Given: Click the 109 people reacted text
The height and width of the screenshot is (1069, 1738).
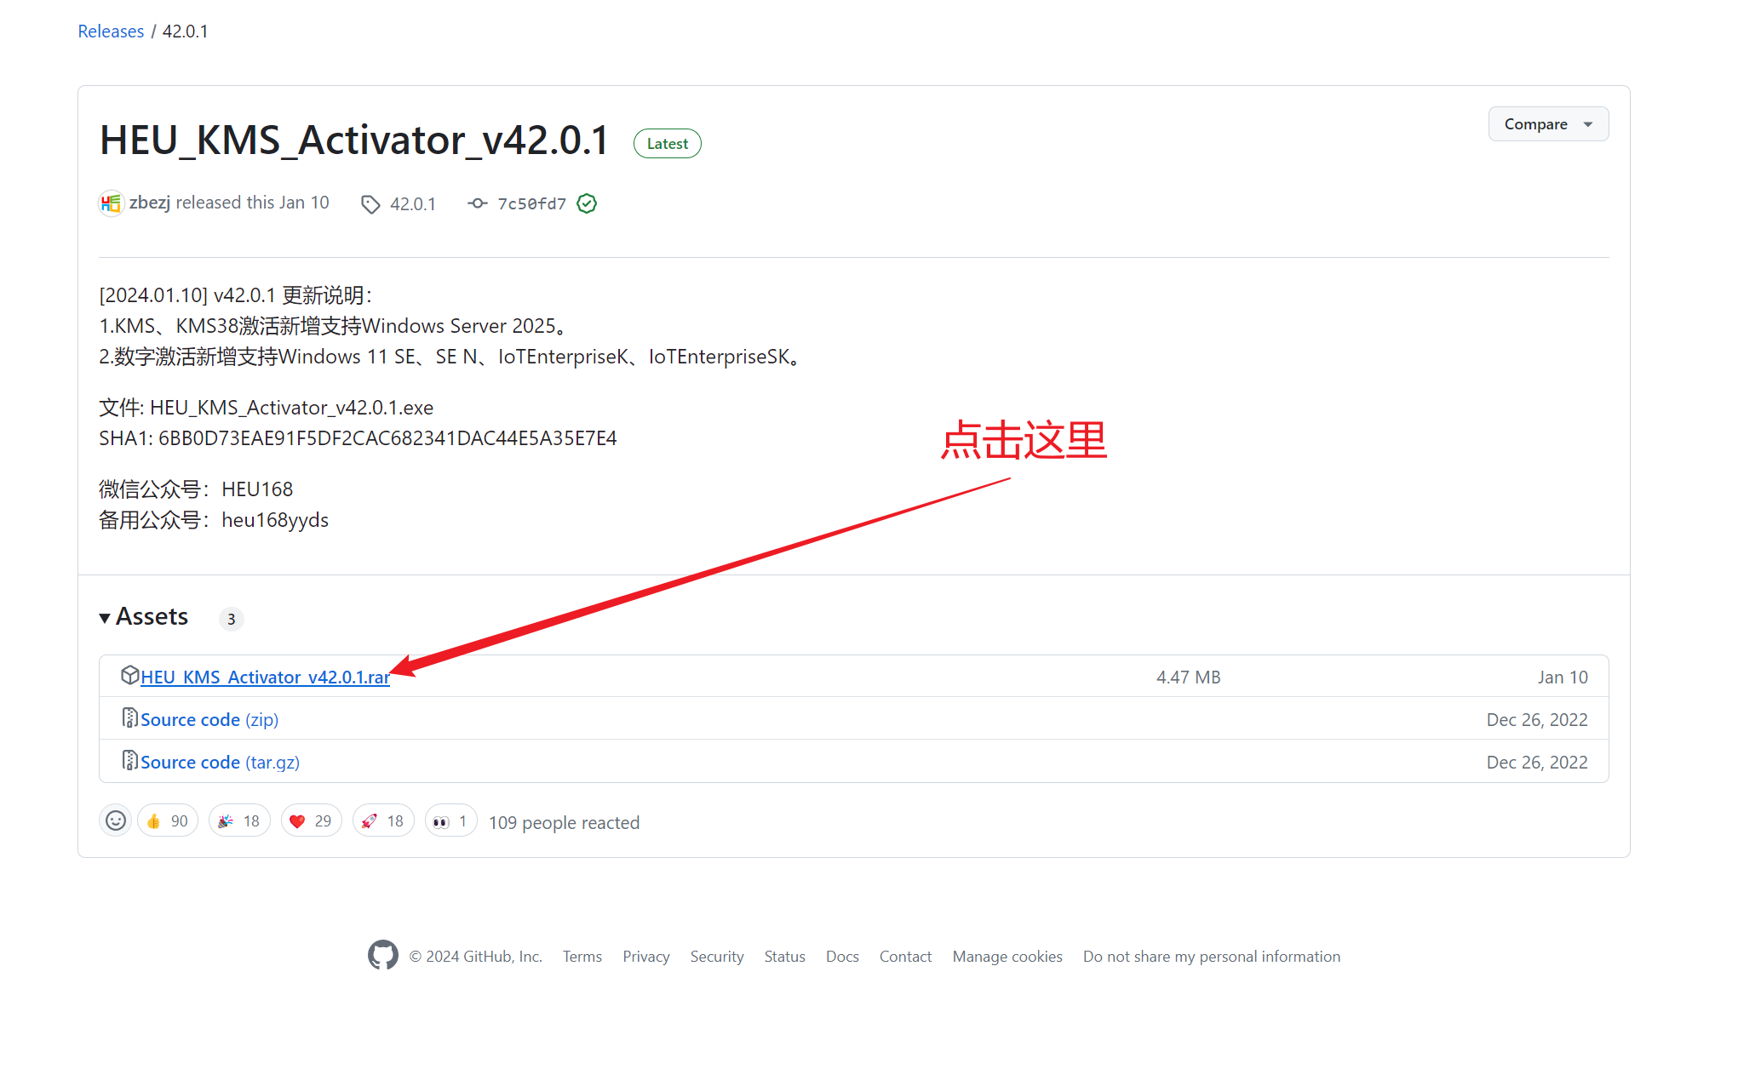Looking at the screenshot, I should point(564,822).
